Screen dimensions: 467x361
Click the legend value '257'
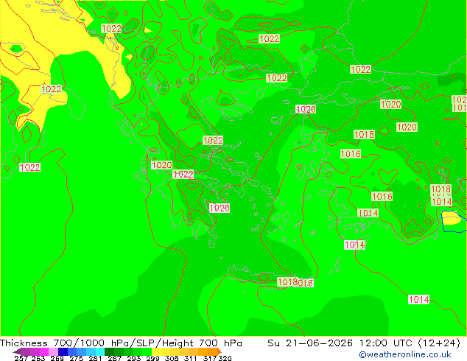pos(21,358)
